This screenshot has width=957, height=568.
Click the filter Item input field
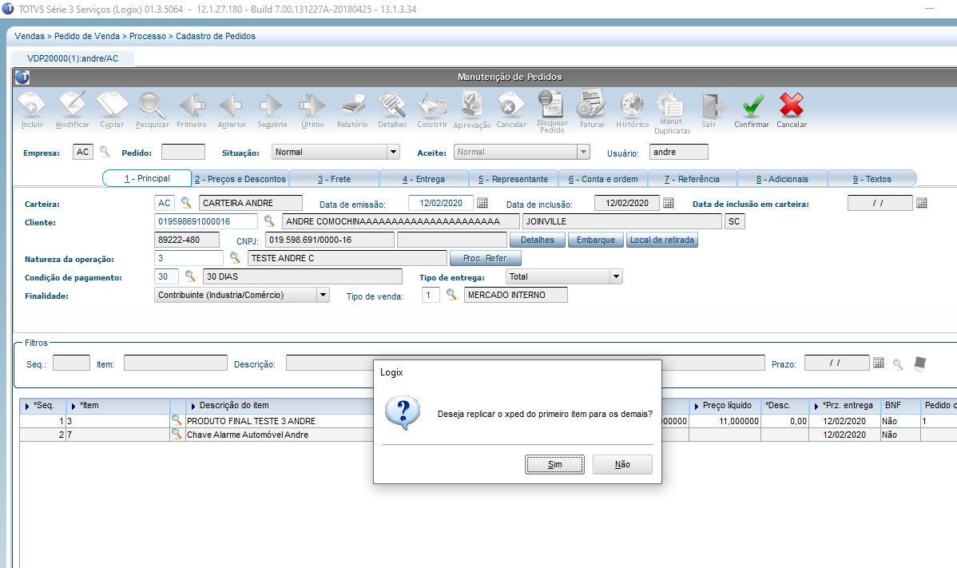(x=175, y=363)
